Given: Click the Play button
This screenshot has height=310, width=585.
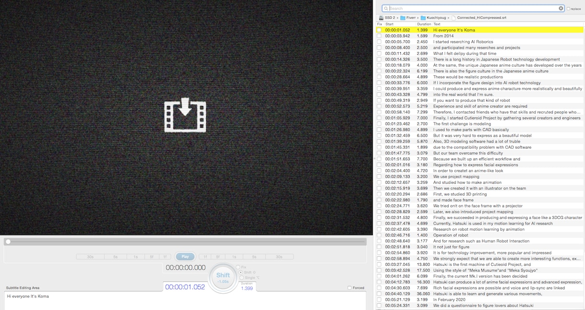Looking at the screenshot, I should point(185,257).
